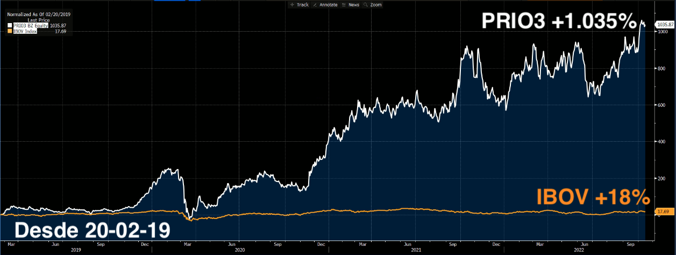Click the 800 y-axis label
Viewport: 676px width, 255px height.
[660, 69]
